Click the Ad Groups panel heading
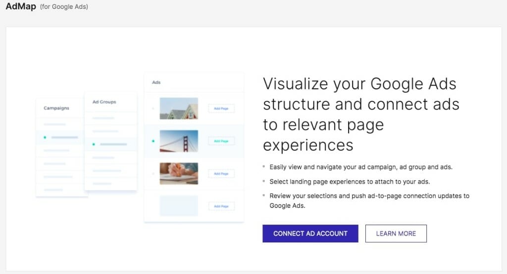This screenshot has width=507, height=274. click(x=104, y=102)
